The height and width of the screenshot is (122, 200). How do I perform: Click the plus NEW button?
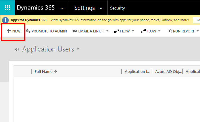click(x=13, y=31)
